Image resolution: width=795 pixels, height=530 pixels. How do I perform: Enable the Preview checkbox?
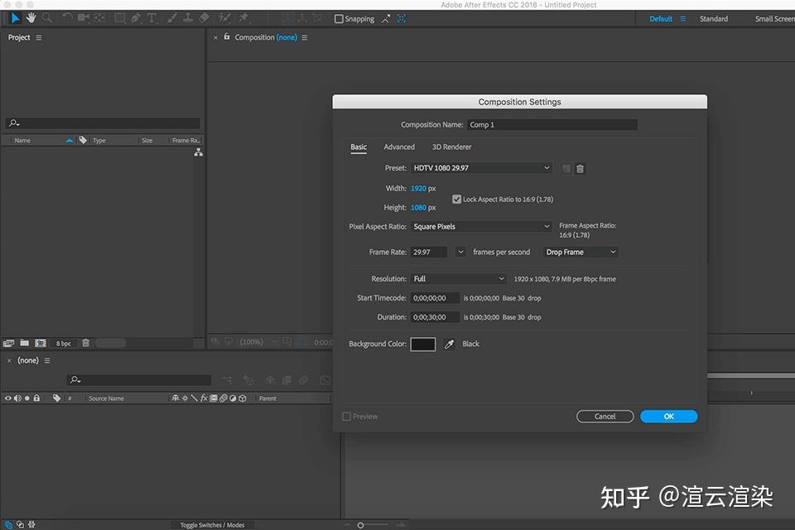[x=346, y=416]
